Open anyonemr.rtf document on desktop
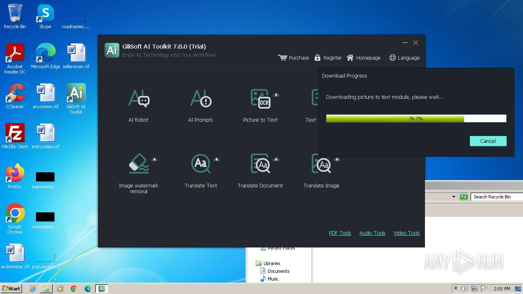Viewport: 523px width, 294px height. 45,96
